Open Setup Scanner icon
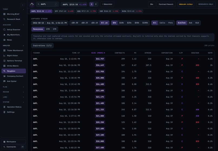The image size is (218, 151). (x=4, y=30)
